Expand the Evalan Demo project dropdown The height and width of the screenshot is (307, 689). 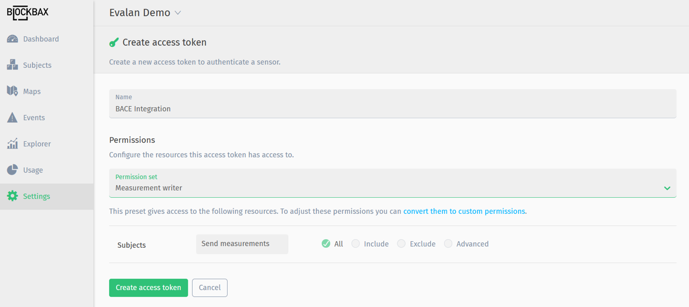pyautogui.click(x=145, y=13)
